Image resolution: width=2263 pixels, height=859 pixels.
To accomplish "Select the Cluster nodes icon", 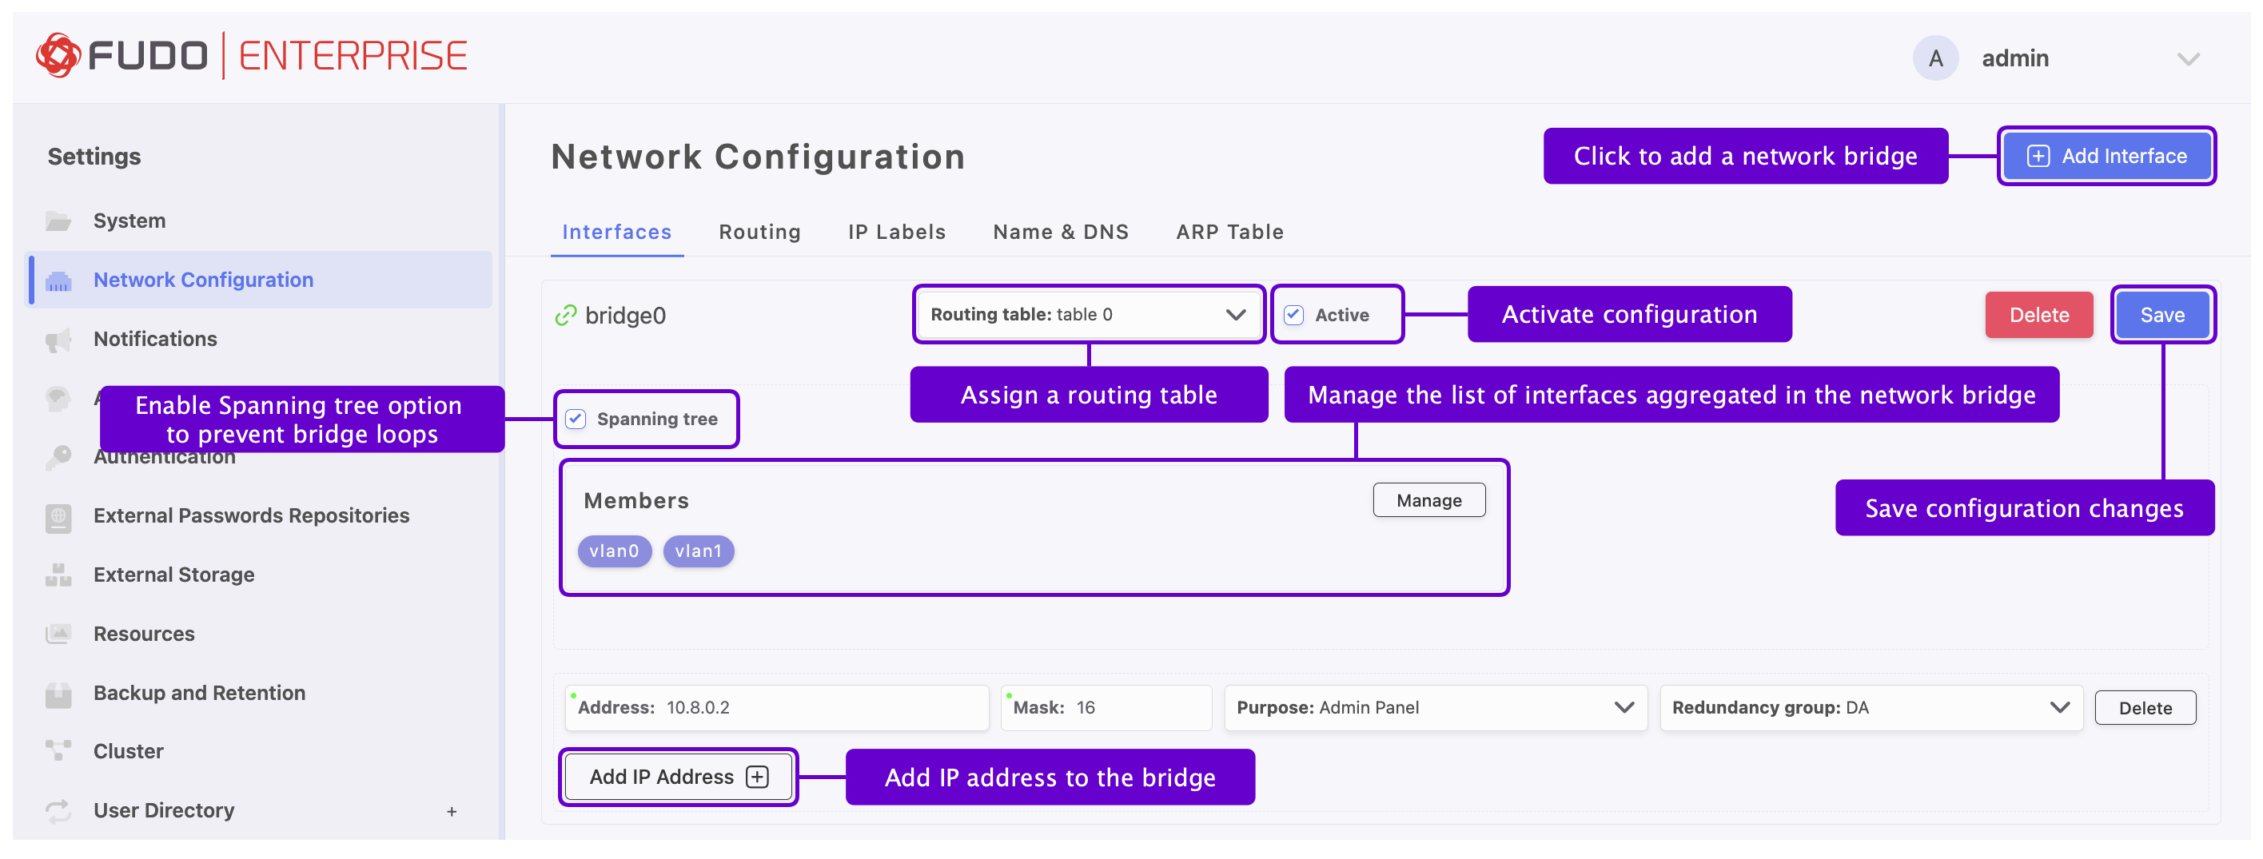I will 58,752.
